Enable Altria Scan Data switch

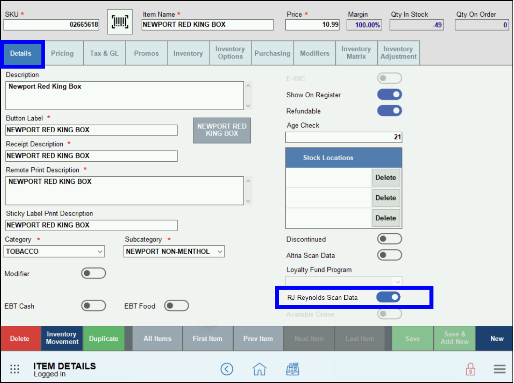(x=390, y=255)
